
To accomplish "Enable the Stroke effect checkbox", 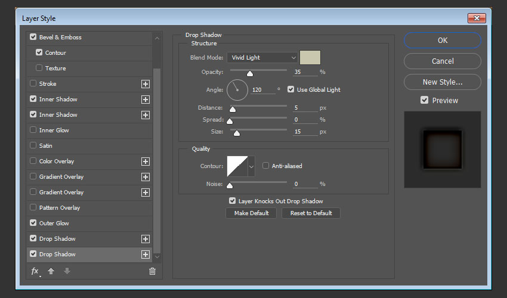I will coord(33,83).
